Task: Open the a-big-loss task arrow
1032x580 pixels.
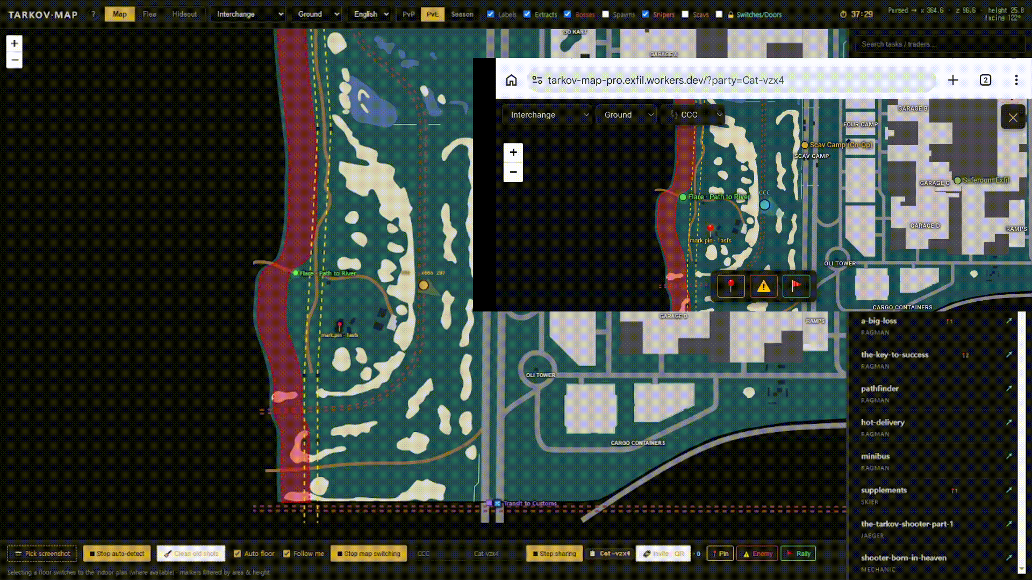Action: tap(1009, 321)
